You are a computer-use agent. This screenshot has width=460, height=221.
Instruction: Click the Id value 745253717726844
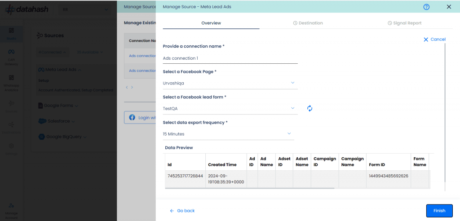(185, 176)
